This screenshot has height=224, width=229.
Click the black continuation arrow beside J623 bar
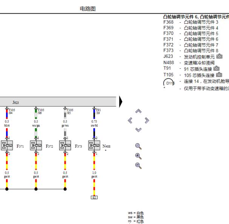pyautogui.click(x=121, y=102)
